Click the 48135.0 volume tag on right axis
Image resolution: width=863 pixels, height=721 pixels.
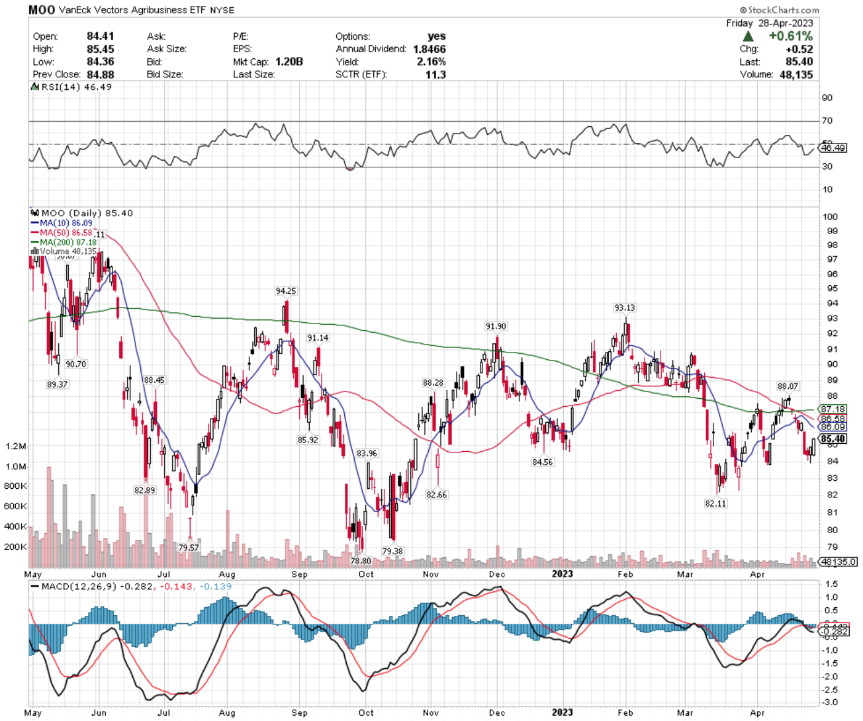pyautogui.click(x=839, y=562)
